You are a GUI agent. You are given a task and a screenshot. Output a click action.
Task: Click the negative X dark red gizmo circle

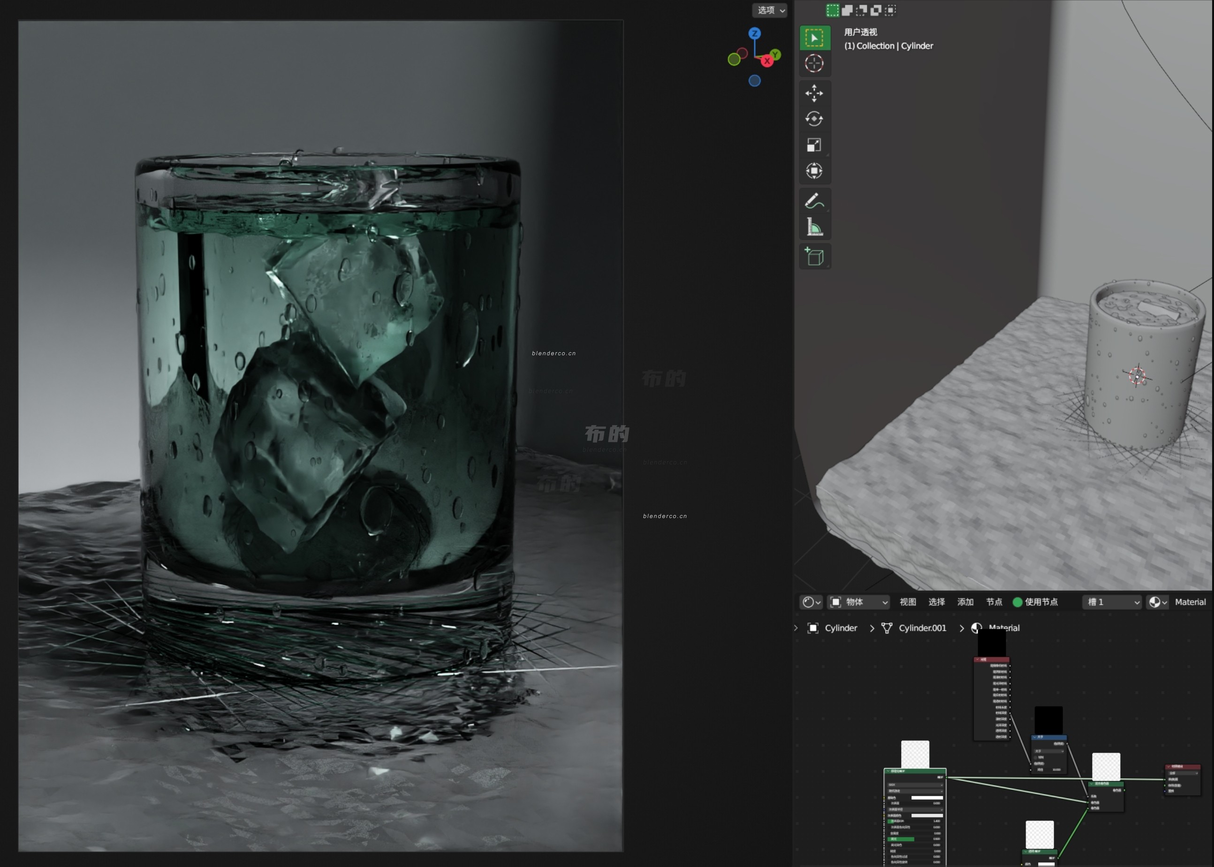[742, 53]
